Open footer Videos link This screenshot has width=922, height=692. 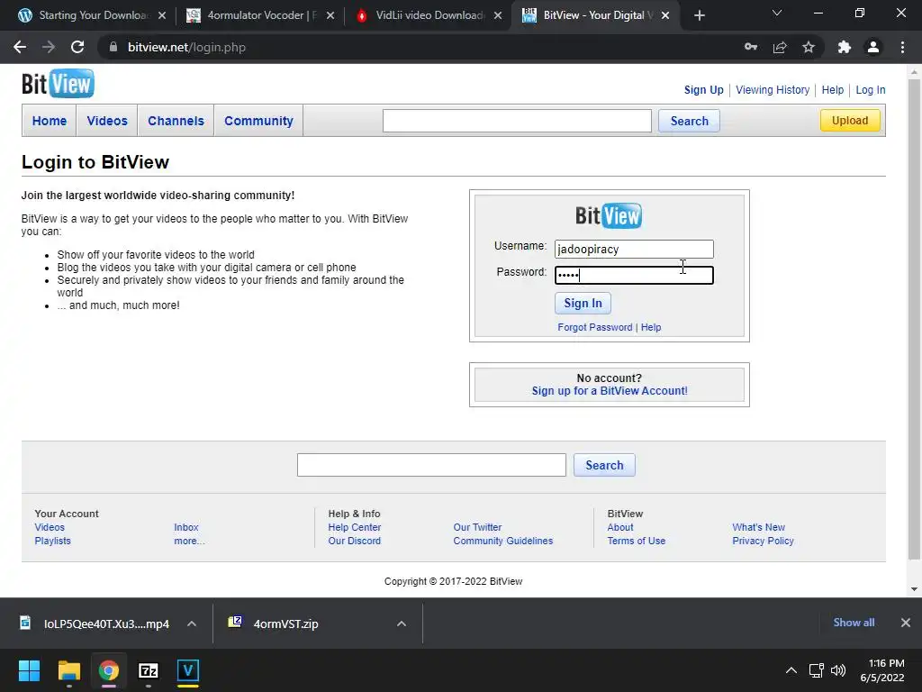(50, 527)
